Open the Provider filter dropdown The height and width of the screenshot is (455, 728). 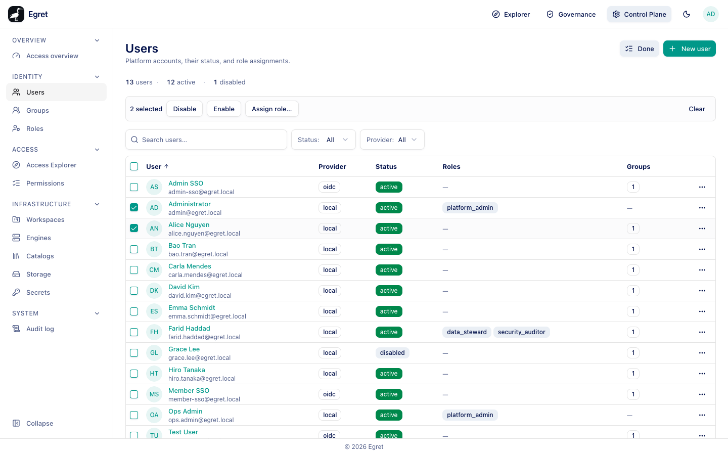(392, 140)
